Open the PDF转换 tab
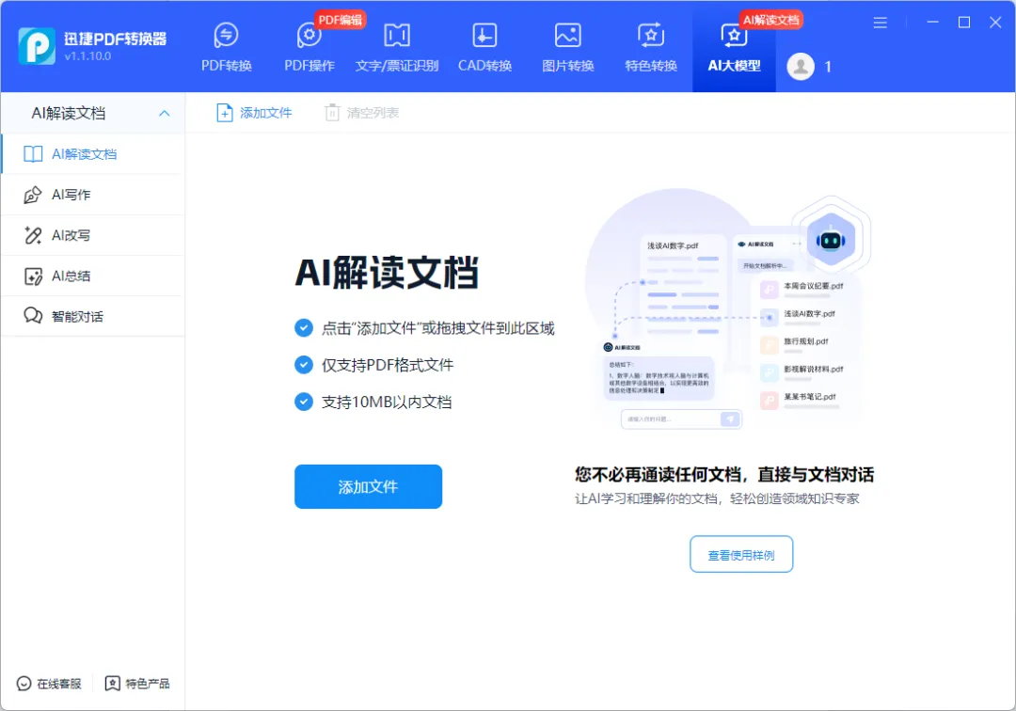 point(226,47)
